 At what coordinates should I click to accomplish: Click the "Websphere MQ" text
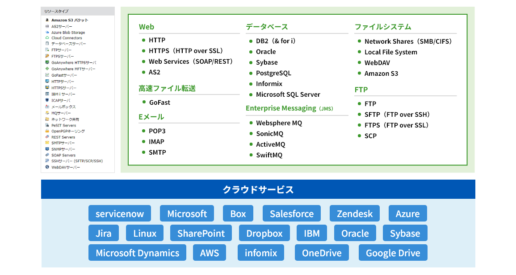click(279, 123)
